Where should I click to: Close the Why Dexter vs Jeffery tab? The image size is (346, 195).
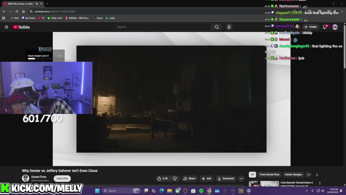click(x=41, y=4)
